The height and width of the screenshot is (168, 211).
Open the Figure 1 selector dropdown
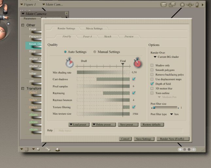click(28, 5)
